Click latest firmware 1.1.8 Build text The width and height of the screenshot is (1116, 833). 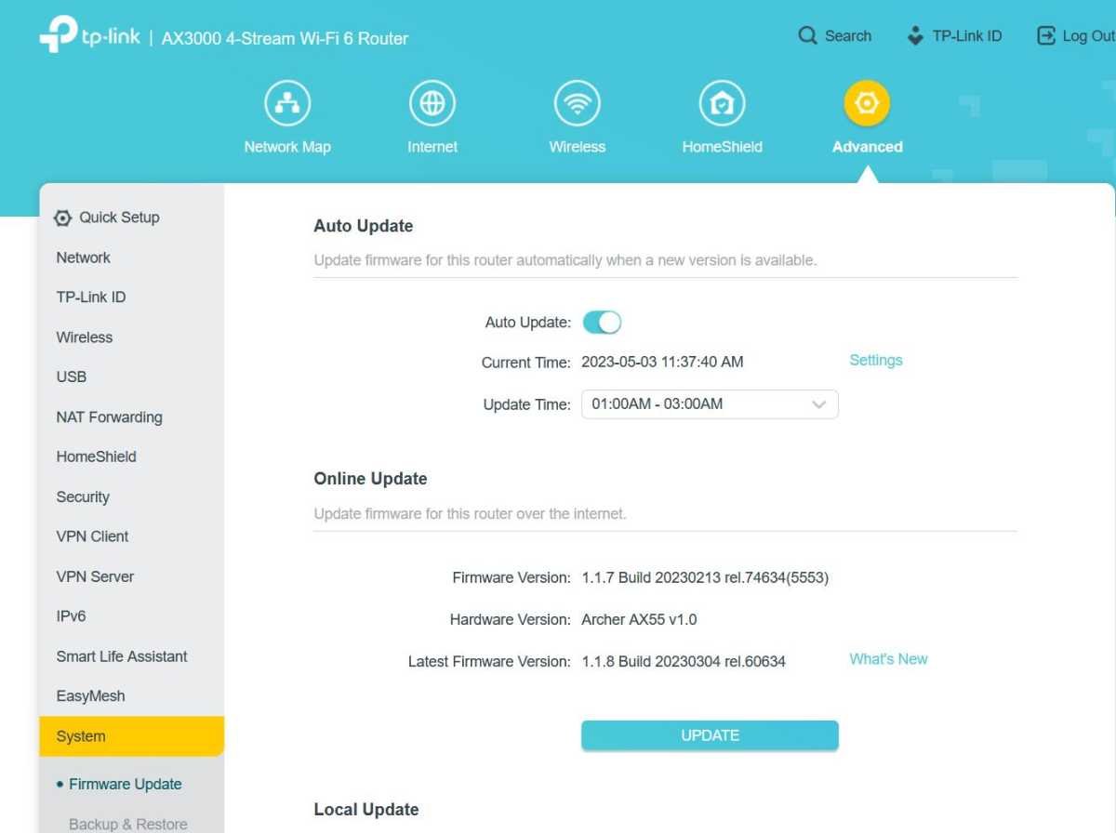pyautogui.click(x=684, y=662)
